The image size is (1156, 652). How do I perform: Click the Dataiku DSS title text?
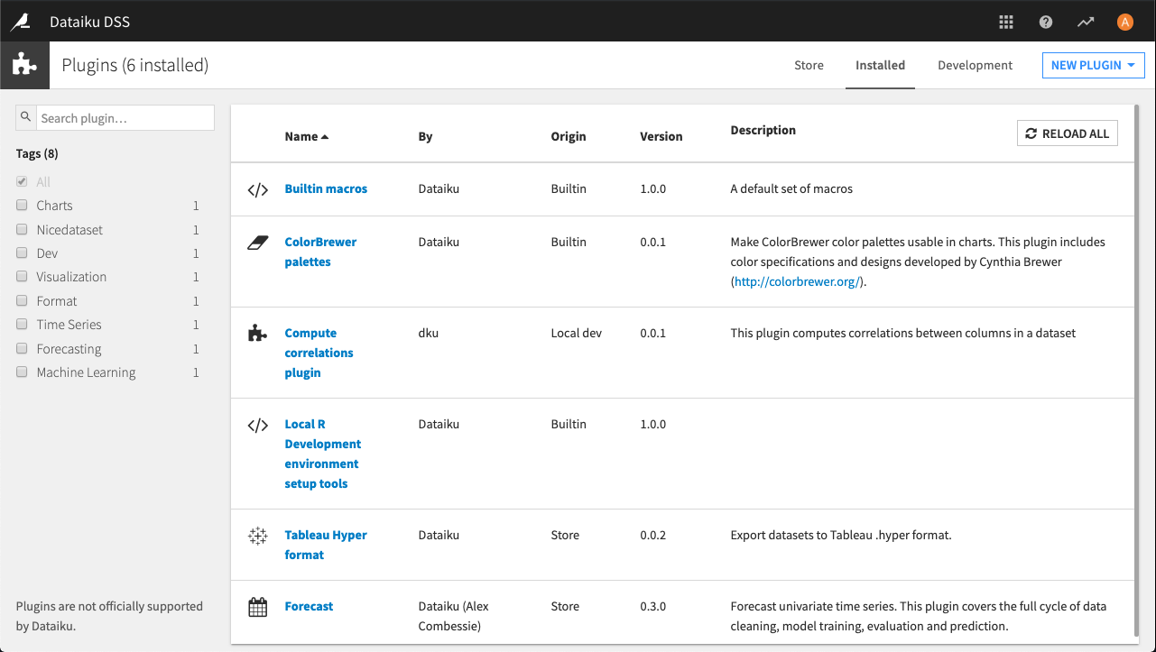pos(89,21)
